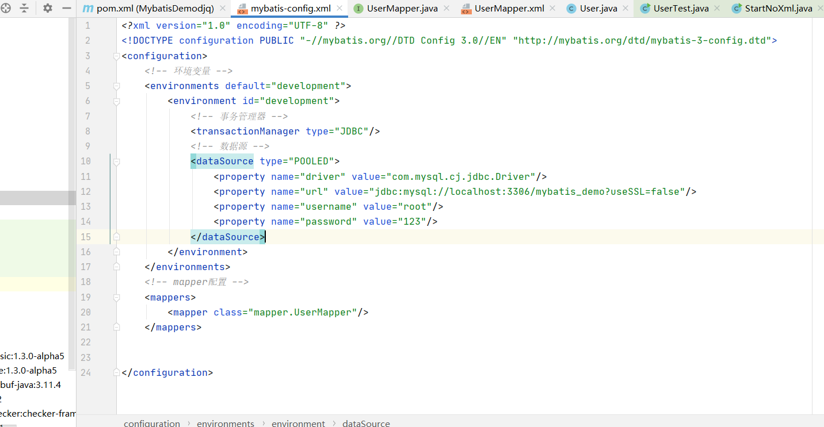Open the project panel settings gear

[48, 8]
